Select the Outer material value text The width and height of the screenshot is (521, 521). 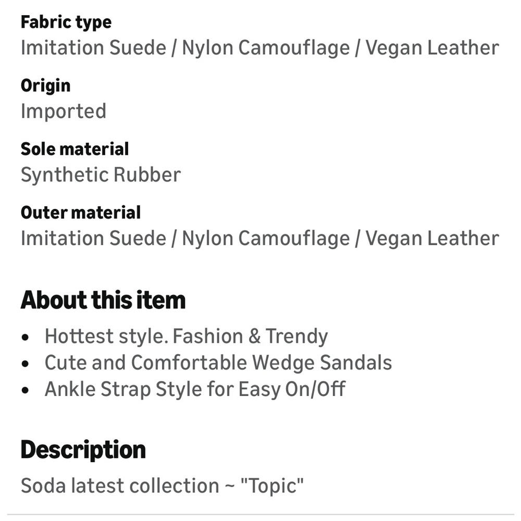pyautogui.click(x=260, y=239)
